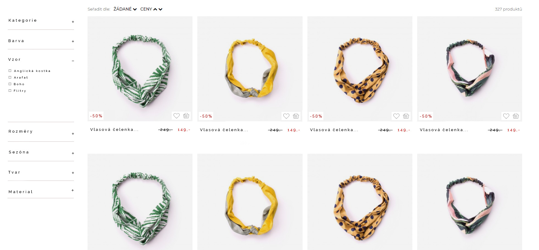The height and width of the screenshot is (250, 539).
Task: Add polka dot headband to basket
Action: point(406,116)
